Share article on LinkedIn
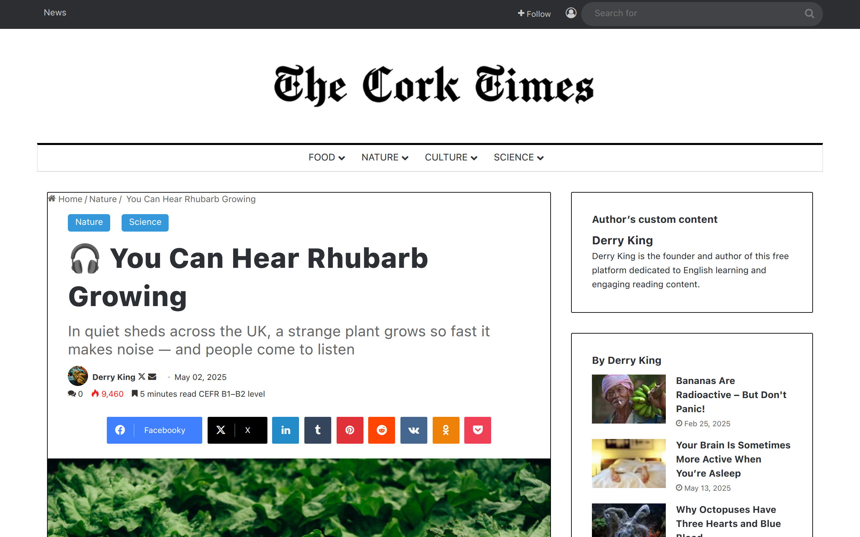This screenshot has height=537, width=860. coord(285,430)
